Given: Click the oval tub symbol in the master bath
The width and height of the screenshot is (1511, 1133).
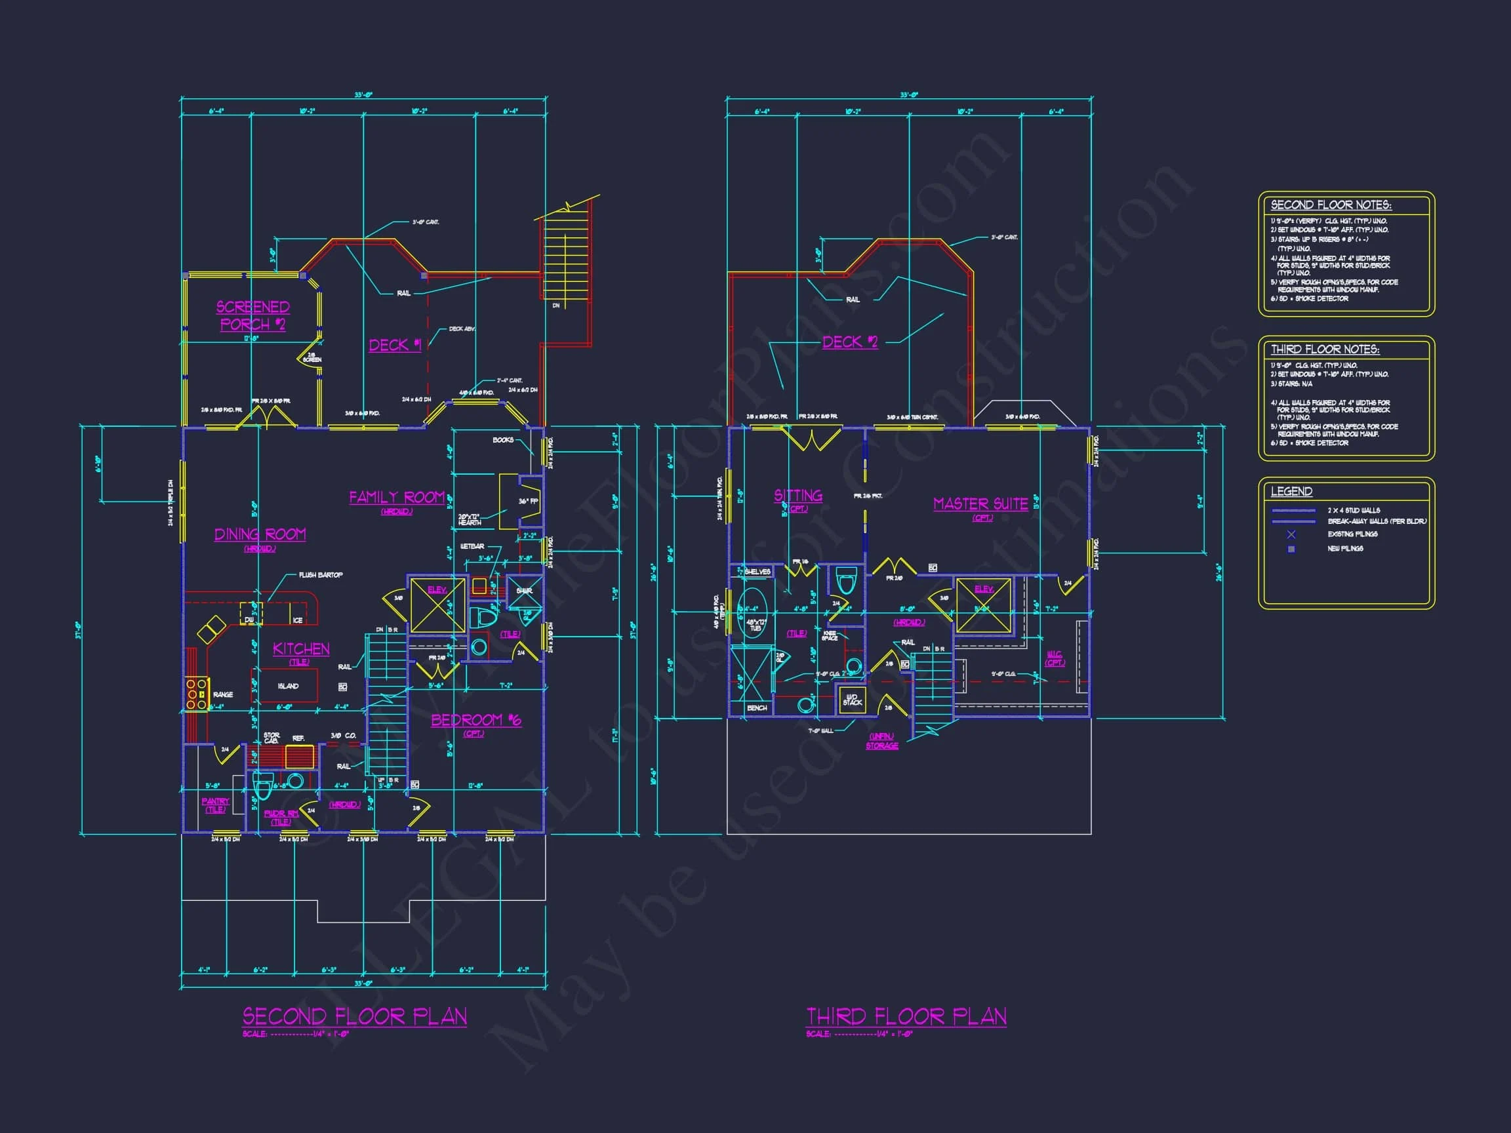Looking at the screenshot, I should [x=753, y=612].
